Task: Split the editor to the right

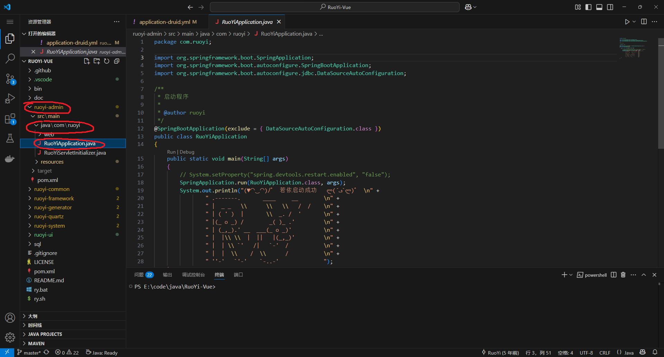Action: click(x=644, y=22)
